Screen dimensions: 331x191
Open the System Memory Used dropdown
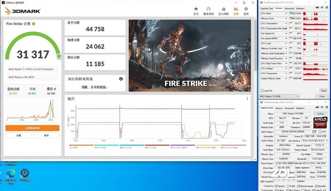[x=286, y=78]
